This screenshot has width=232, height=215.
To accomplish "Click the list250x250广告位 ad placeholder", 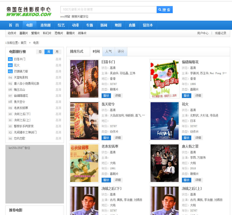I will click(35, 174).
